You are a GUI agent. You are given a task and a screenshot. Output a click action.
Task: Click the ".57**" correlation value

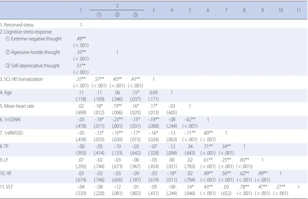[99, 79]
